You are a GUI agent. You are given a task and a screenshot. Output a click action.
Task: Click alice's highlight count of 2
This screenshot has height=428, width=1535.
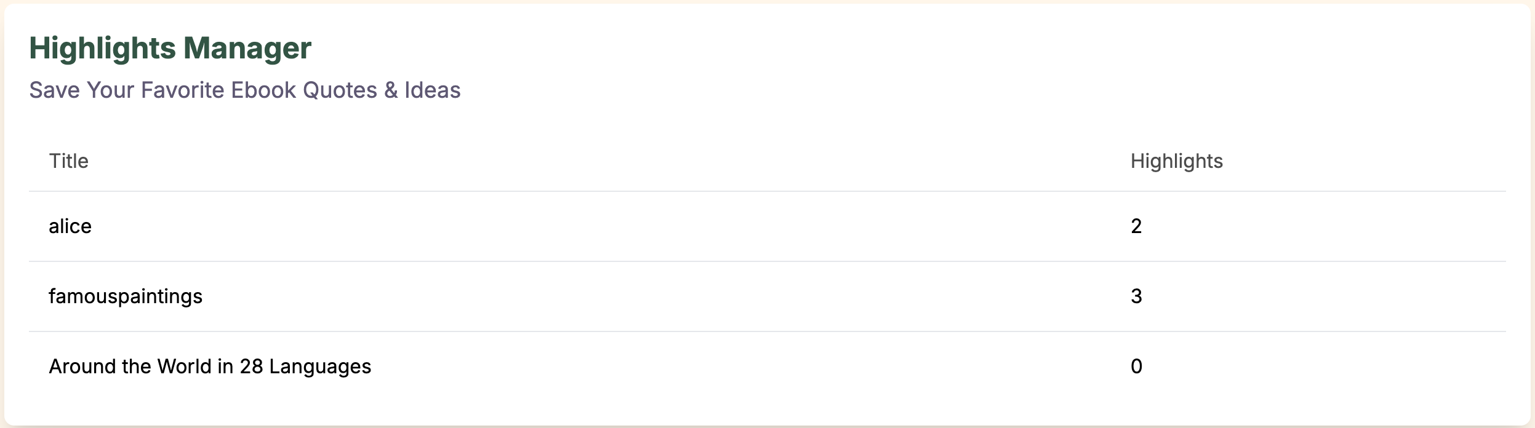1136,226
